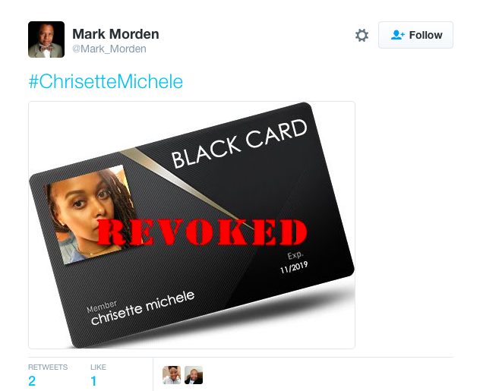Click the Exp. 11/2019 date on card
Screen dimensions: 480x391
click(x=294, y=263)
